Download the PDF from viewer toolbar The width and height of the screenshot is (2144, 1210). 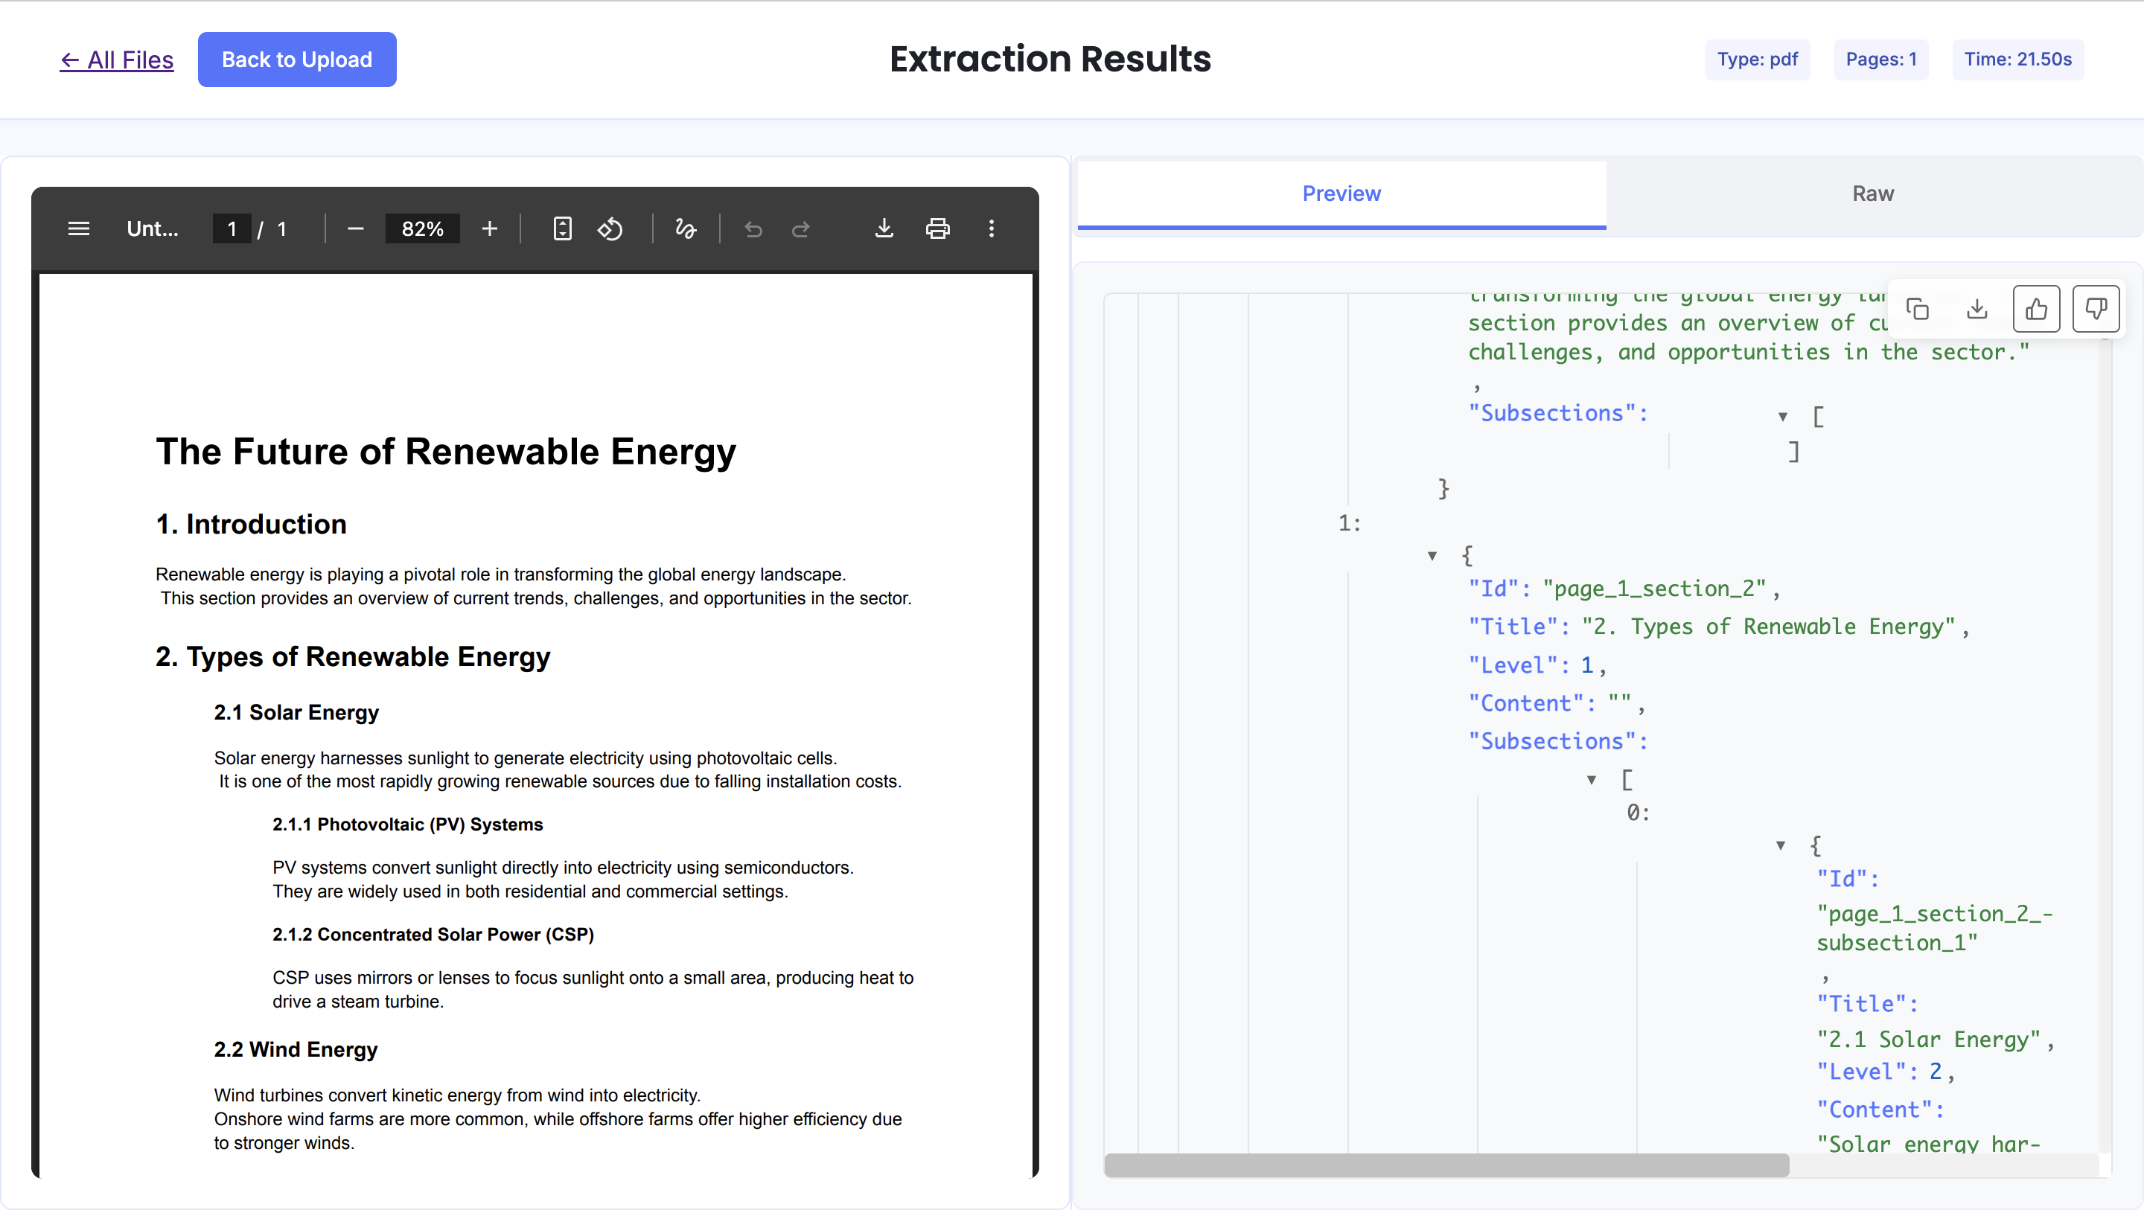pyautogui.click(x=884, y=229)
